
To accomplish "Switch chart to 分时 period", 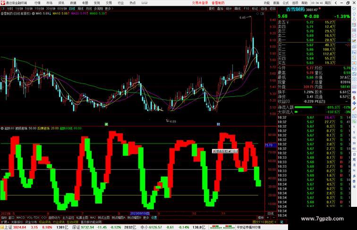I will [10, 9].
